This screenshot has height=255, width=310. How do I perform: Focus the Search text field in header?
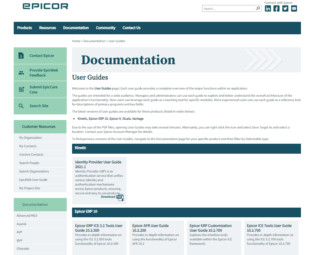pyautogui.click(x=229, y=8)
